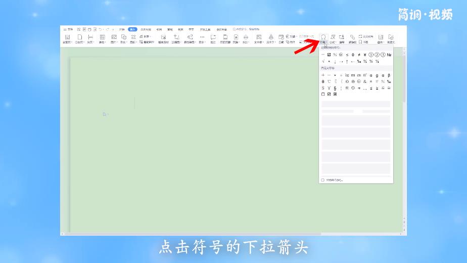Expand the Symbol dropdown arrow
467x263 pixels.
326,42
